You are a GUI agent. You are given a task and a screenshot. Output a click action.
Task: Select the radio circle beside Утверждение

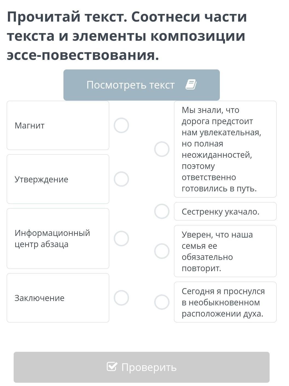point(121,179)
